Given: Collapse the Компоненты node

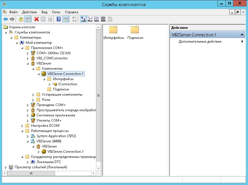Looking at the screenshot, I should point(33,69).
